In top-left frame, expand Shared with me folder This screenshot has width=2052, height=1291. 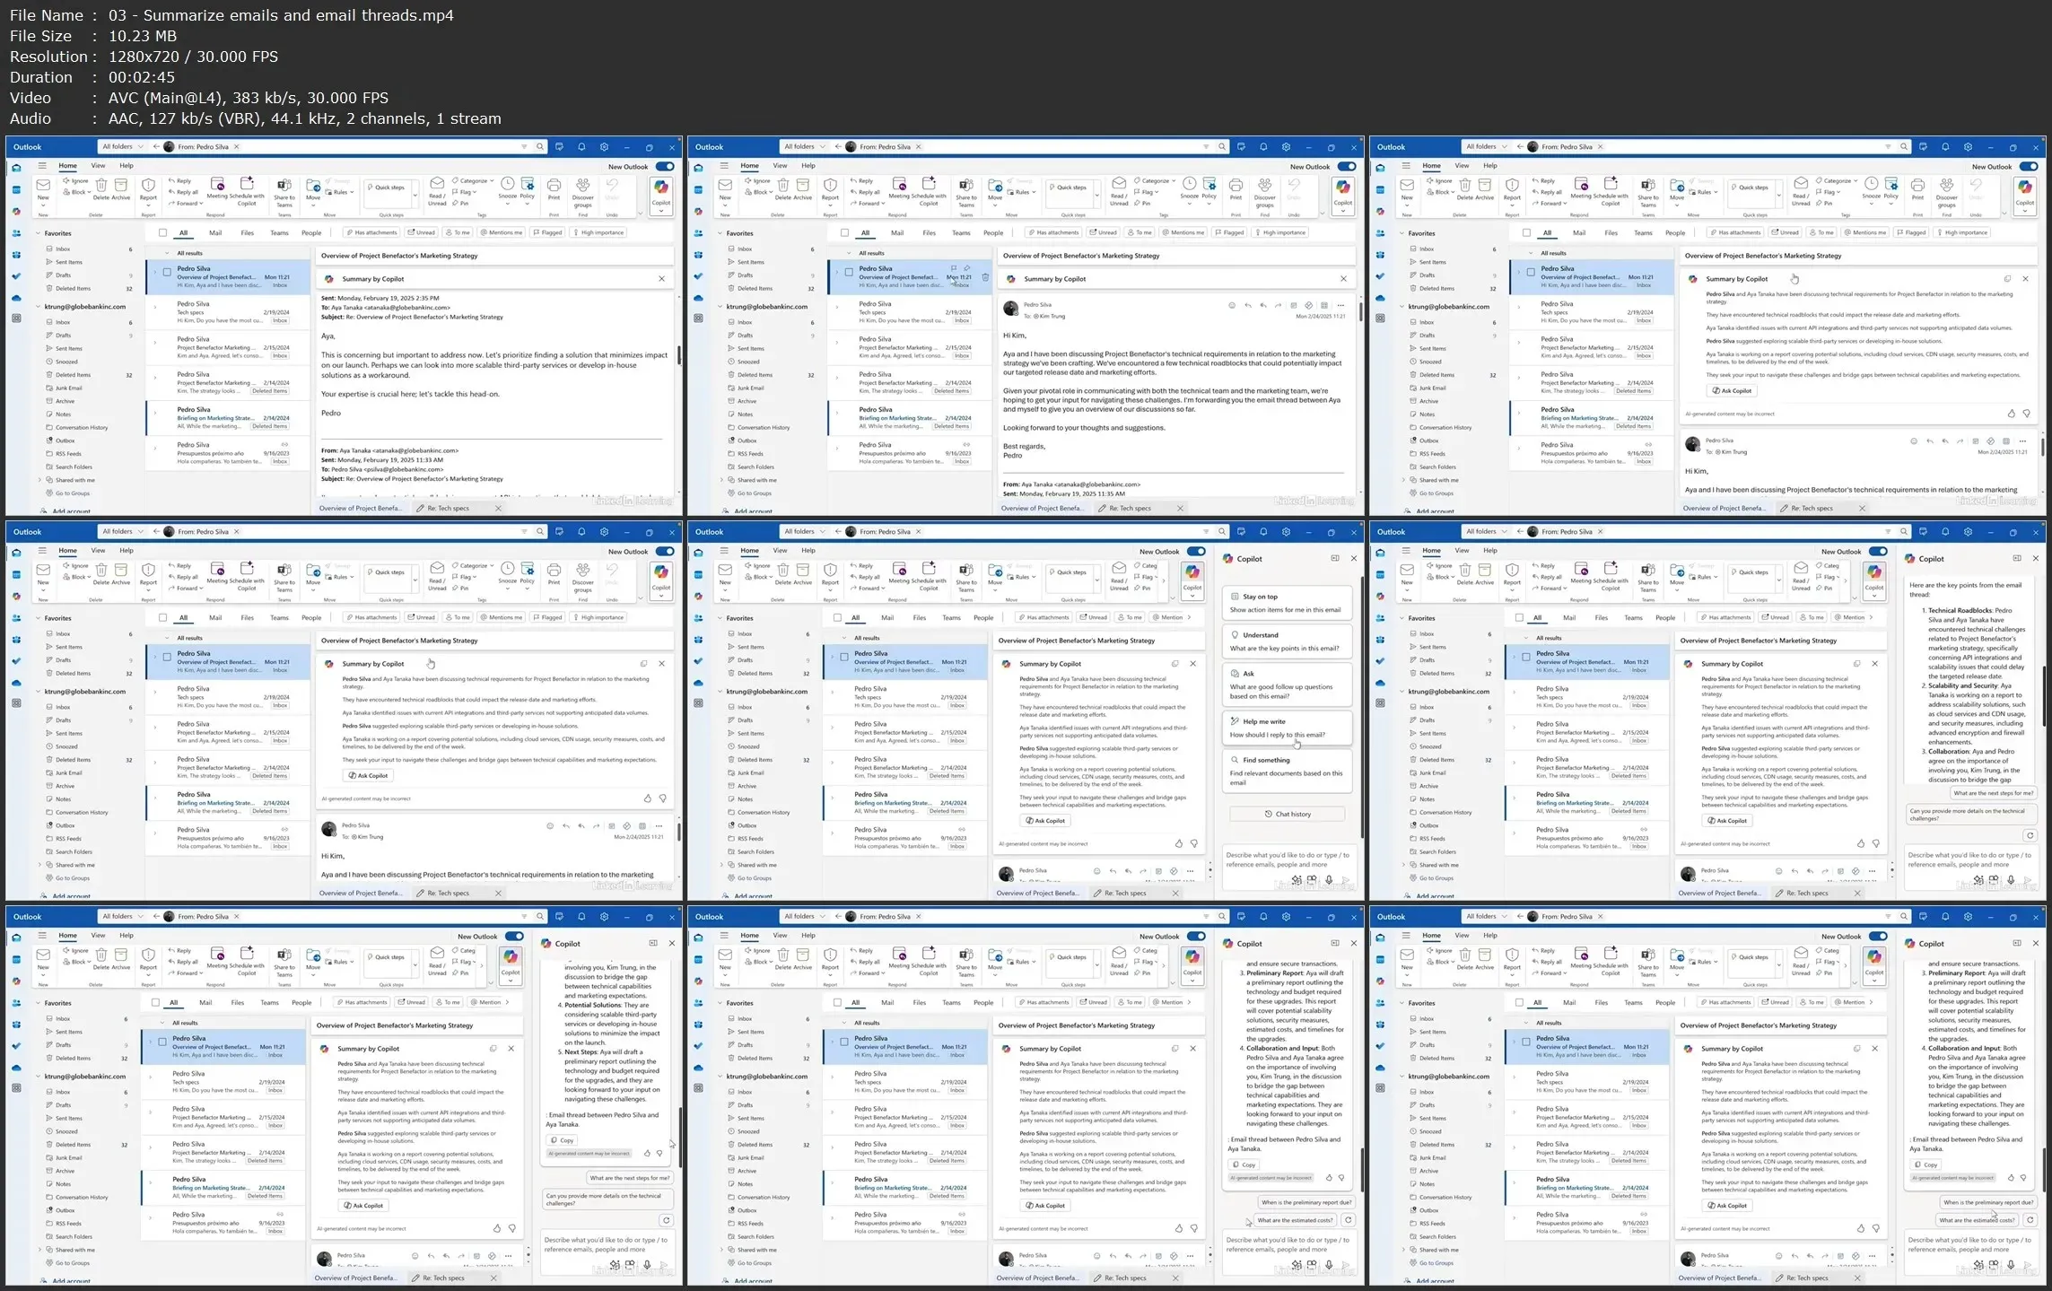[40, 480]
